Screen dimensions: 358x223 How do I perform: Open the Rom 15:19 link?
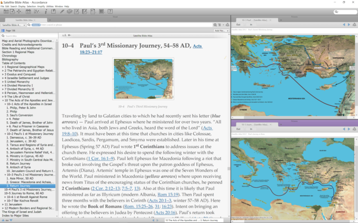click(x=168, y=194)
